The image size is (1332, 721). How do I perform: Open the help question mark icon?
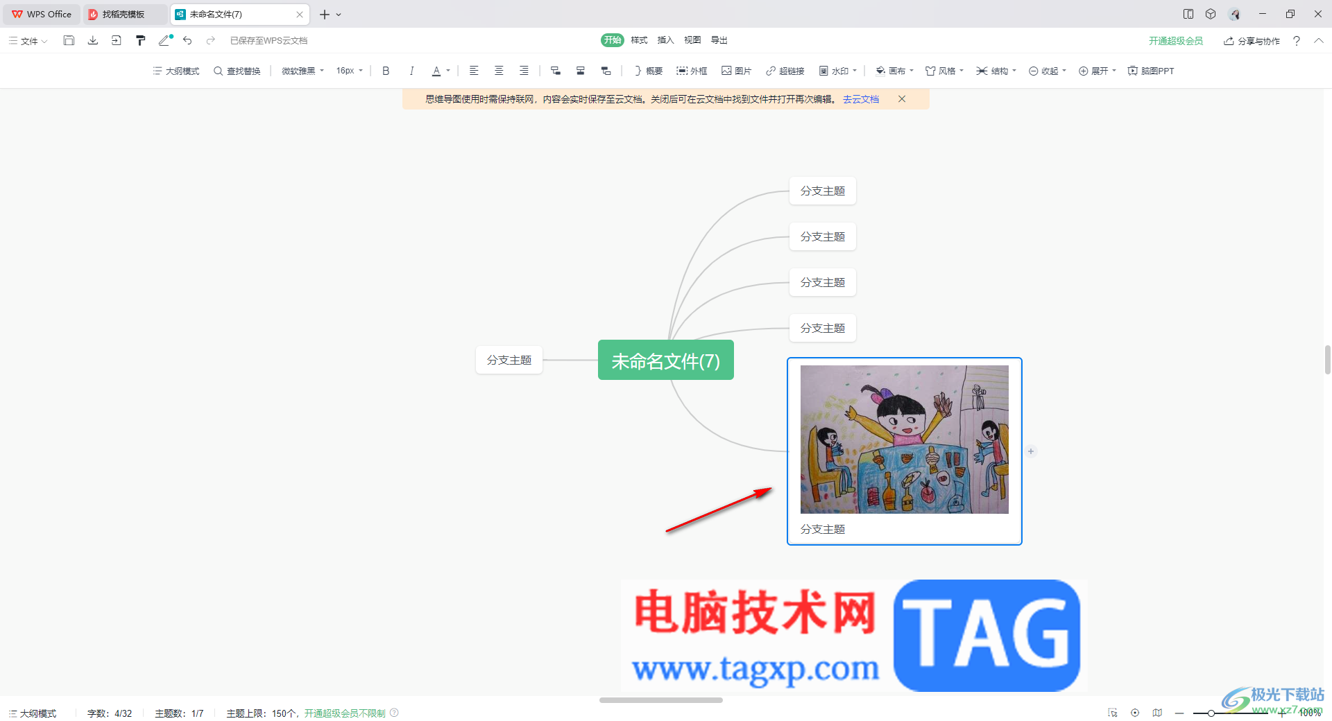tap(1297, 41)
